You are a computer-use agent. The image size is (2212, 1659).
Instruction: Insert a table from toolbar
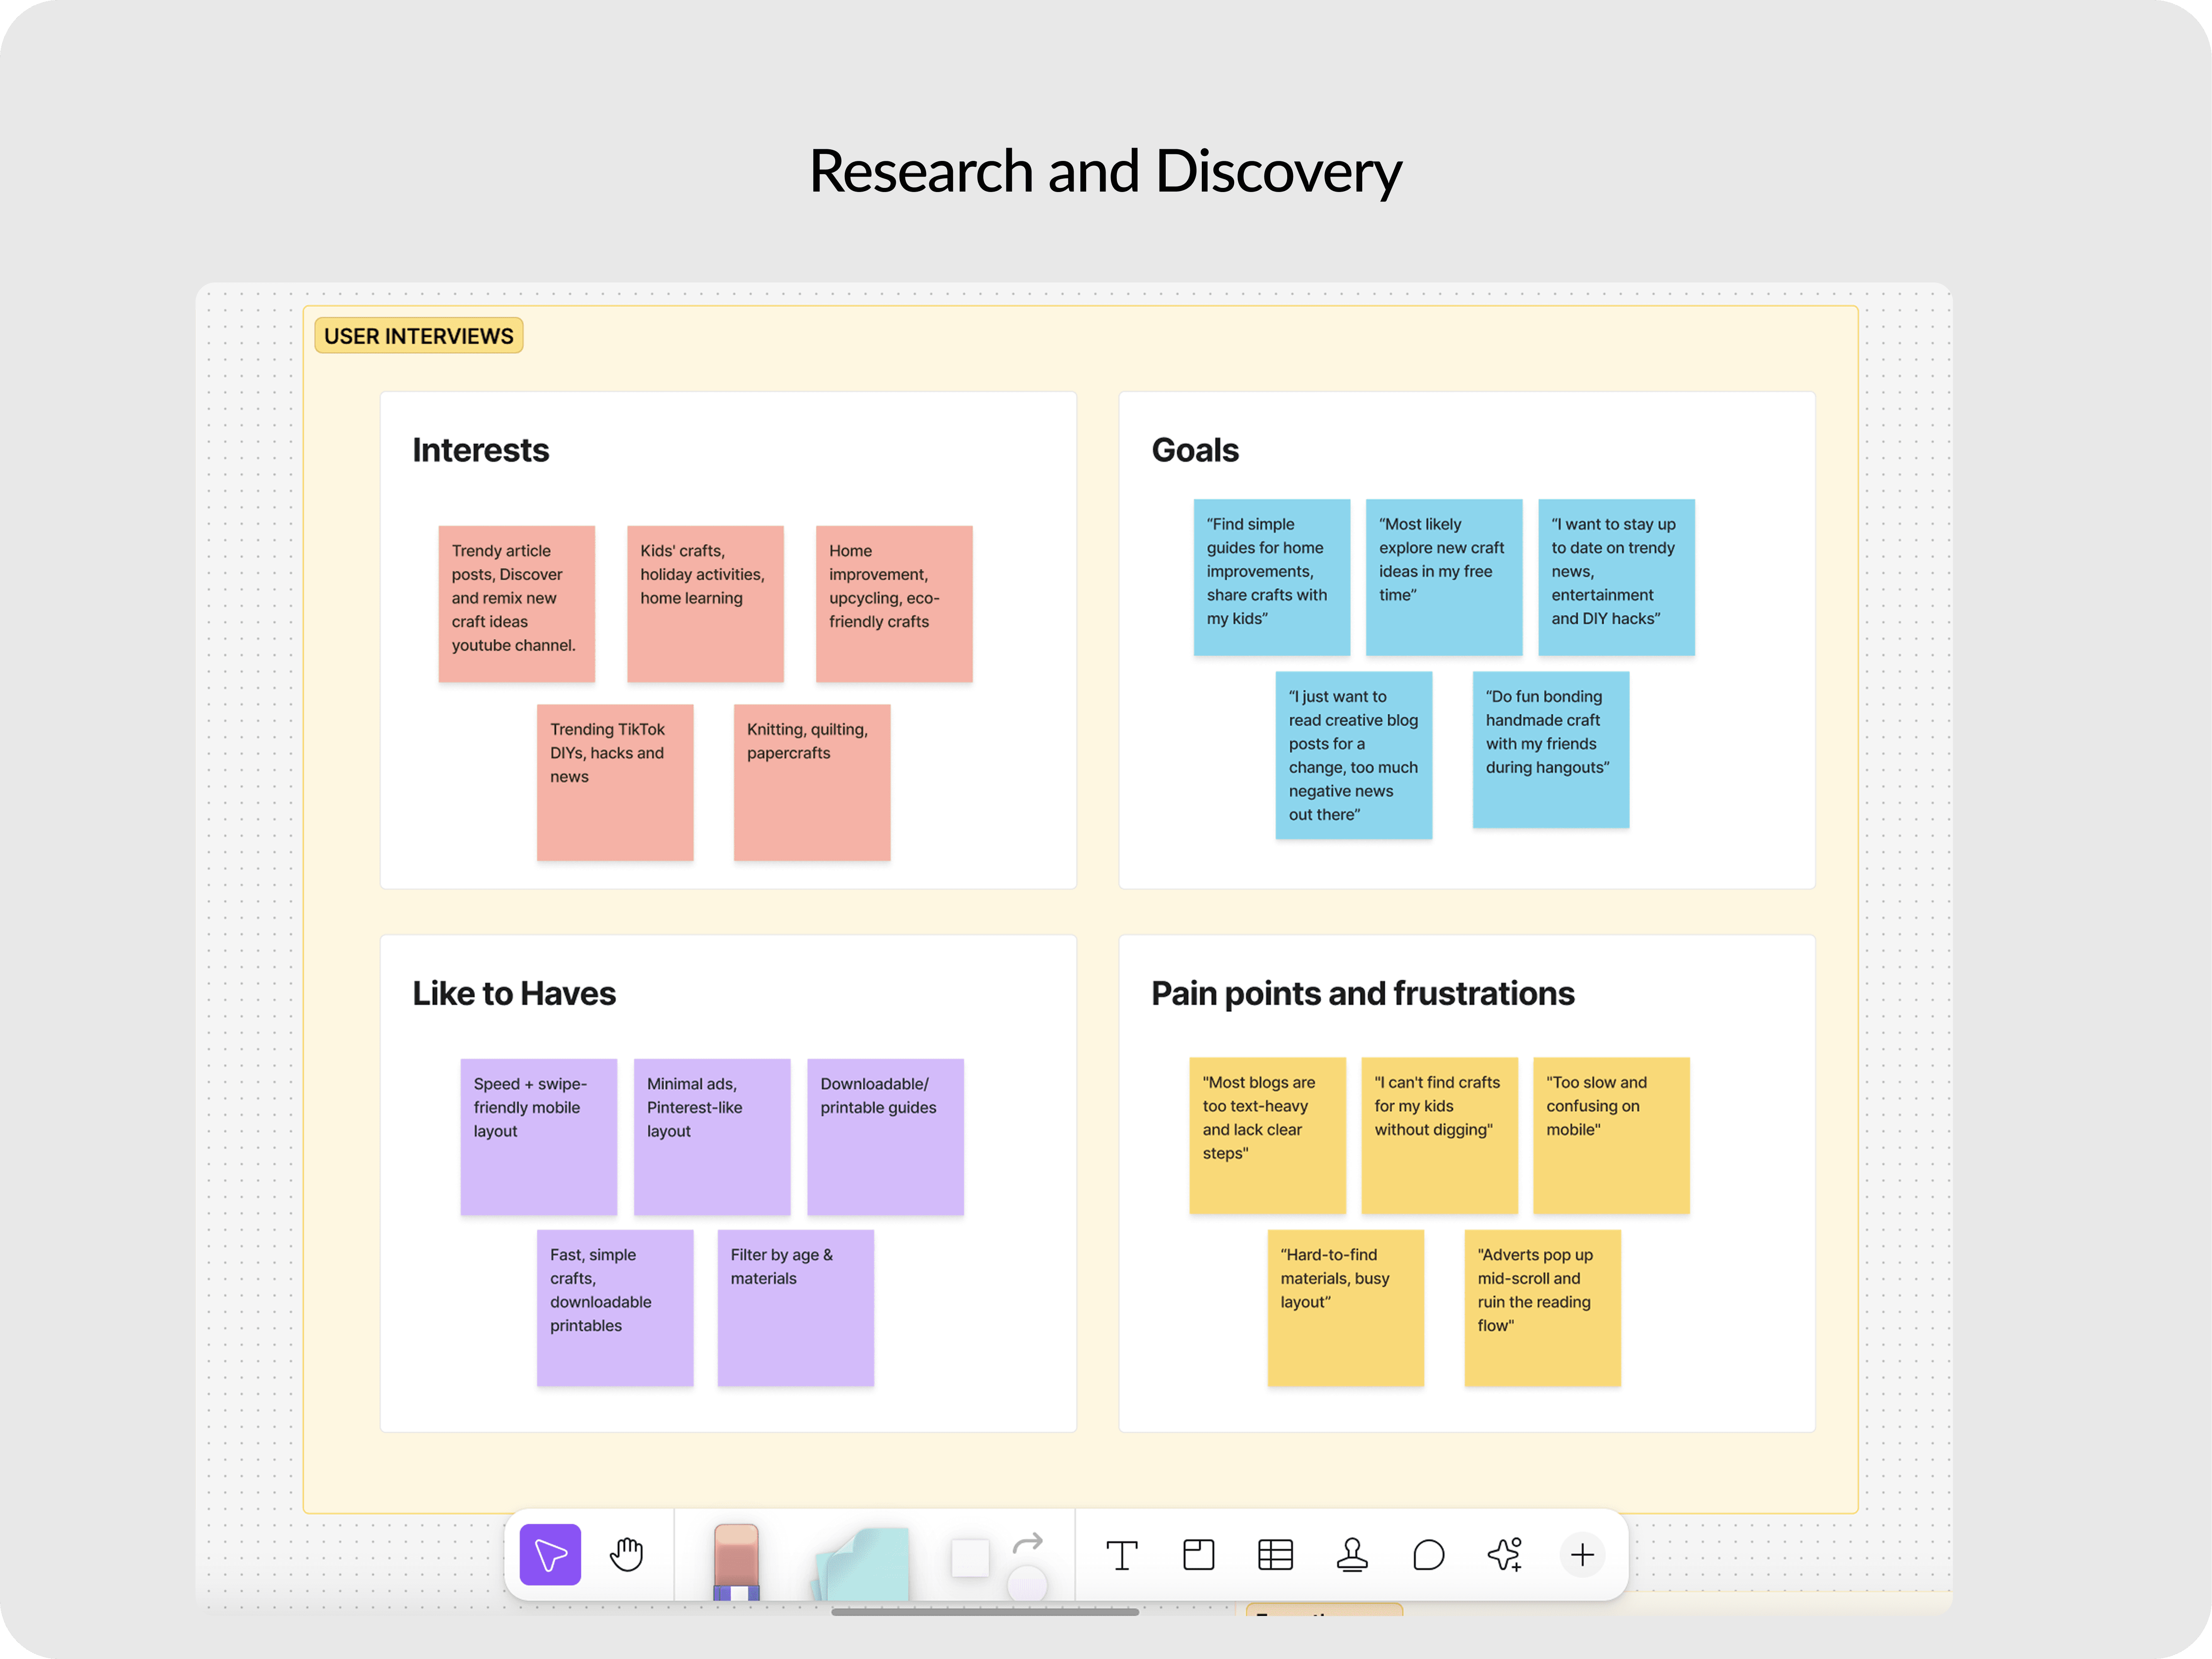point(1275,1555)
